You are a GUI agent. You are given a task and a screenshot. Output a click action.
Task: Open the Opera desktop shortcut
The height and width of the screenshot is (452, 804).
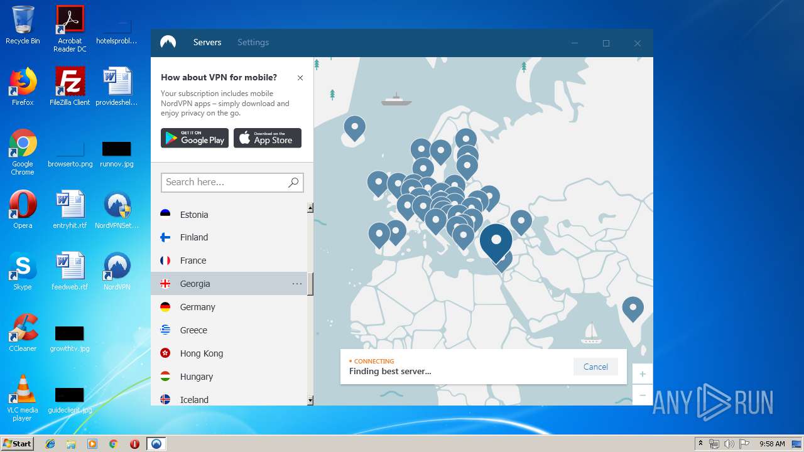[23, 210]
